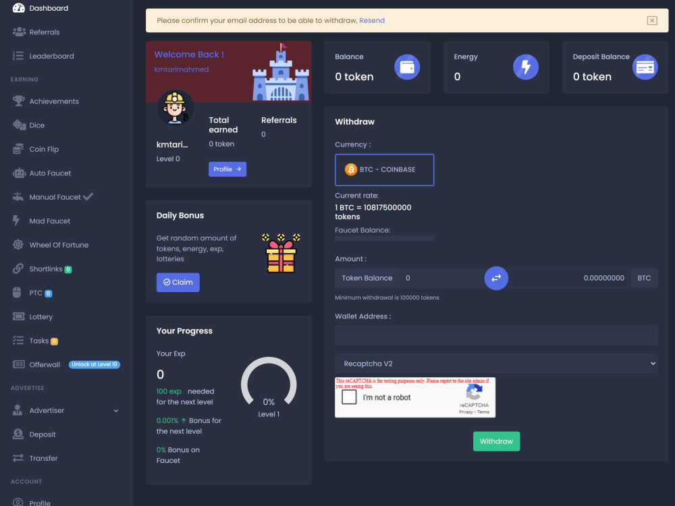Click the username kmtarimahmed in banner

[x=181, y=69]
